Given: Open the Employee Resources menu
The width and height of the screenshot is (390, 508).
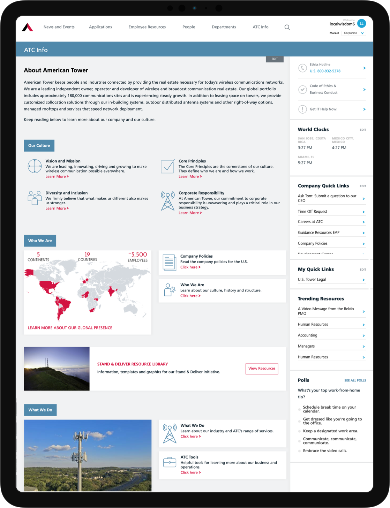Looking at the screenshot, I should [147, 27].
